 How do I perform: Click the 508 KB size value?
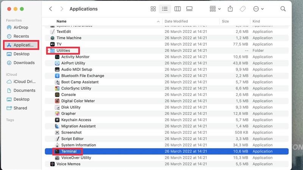coord(242,133)
